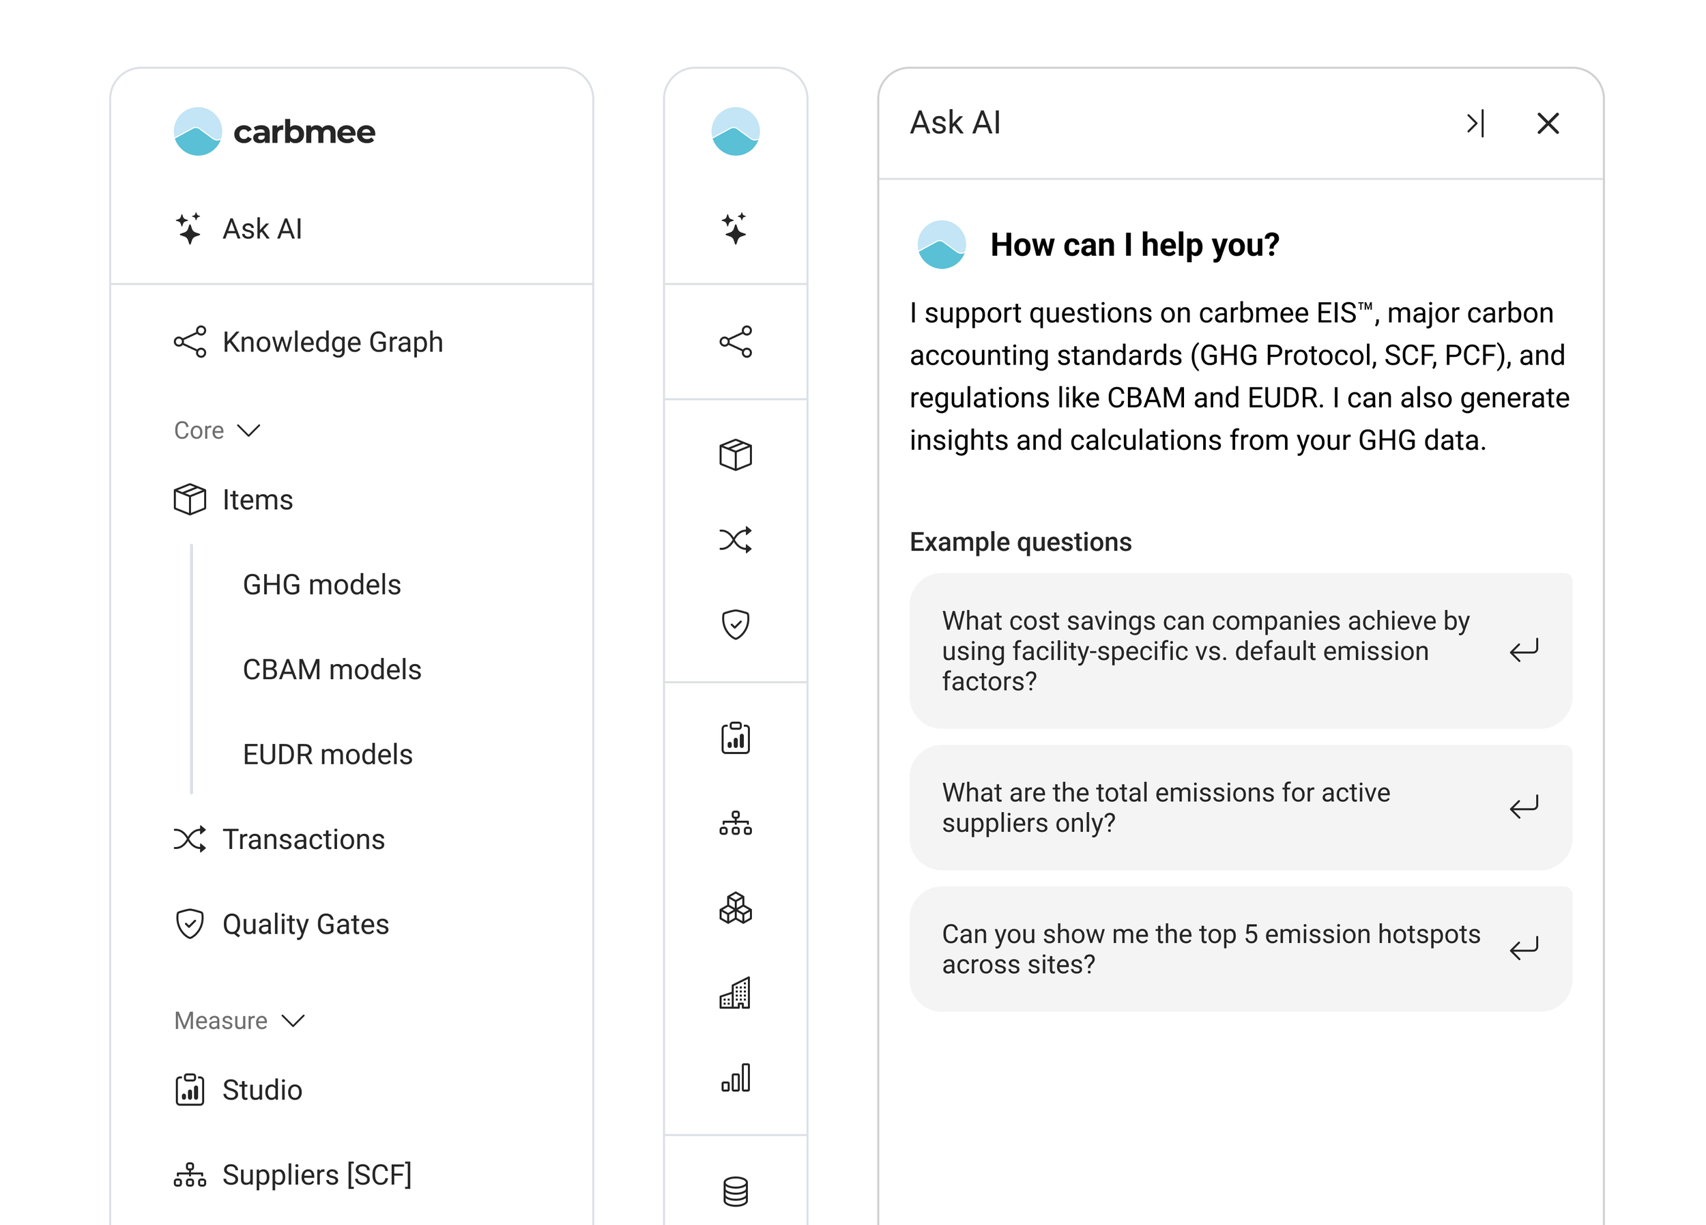Click Items box icon in collapsed rail
The width and height of the screenshot is (1706, 1225).
[736, 455]
